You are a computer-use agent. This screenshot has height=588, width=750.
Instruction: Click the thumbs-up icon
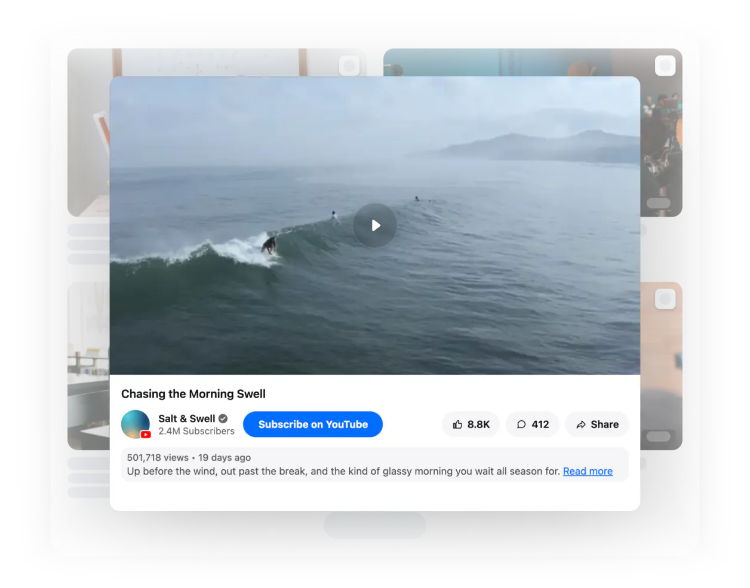point(457,424)
